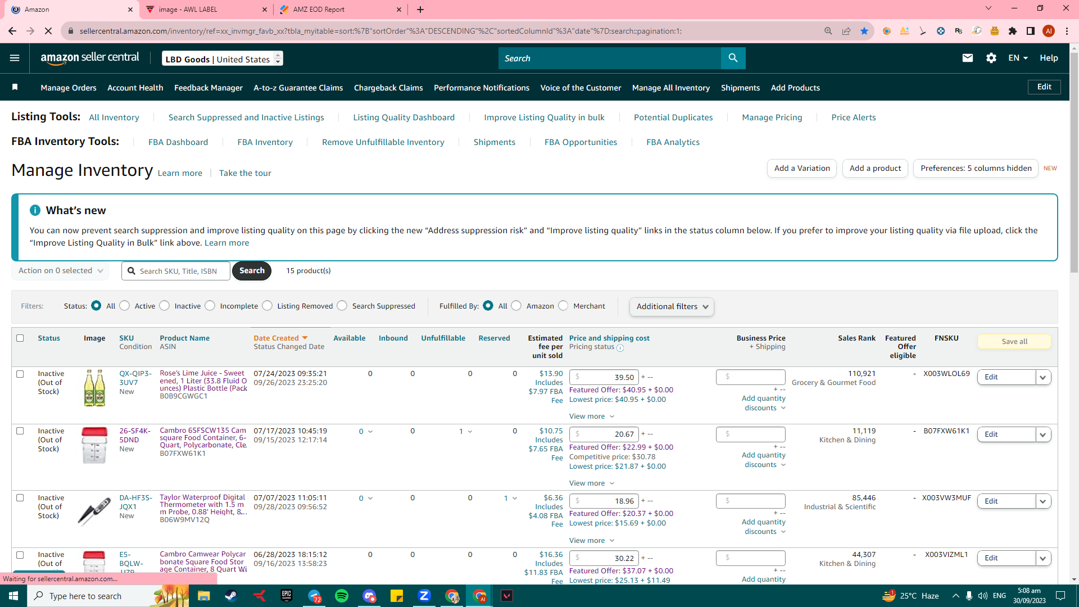This screenshot has height=607, width=1079.
Task: Click the teal search magnifier button
Action: click(733, 58)
